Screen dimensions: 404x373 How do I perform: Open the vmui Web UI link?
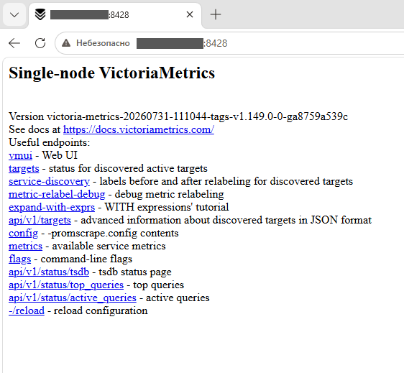coord(20,155)
